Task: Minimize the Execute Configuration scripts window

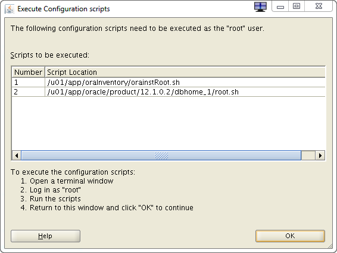Action: pos(280,7)
